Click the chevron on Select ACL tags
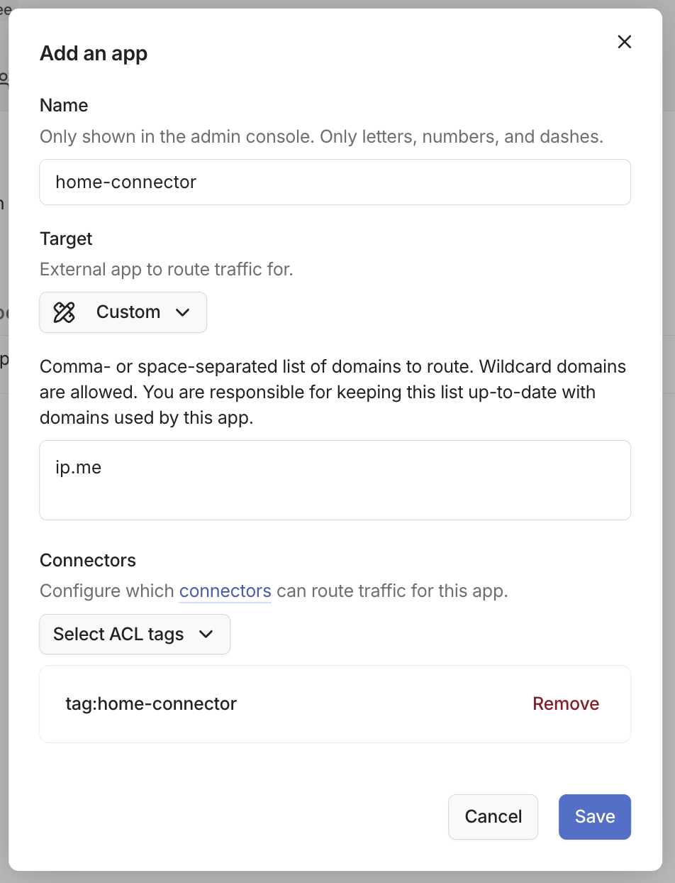Viewport: 675px width, 883px height. click(x=206, y=634)
